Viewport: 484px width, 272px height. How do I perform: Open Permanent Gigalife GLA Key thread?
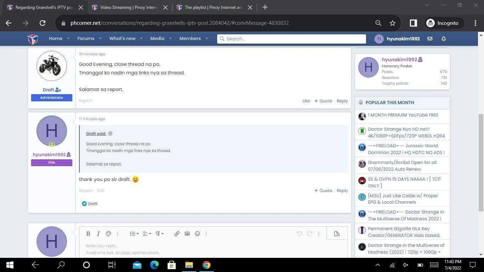[x=404, y=232]
